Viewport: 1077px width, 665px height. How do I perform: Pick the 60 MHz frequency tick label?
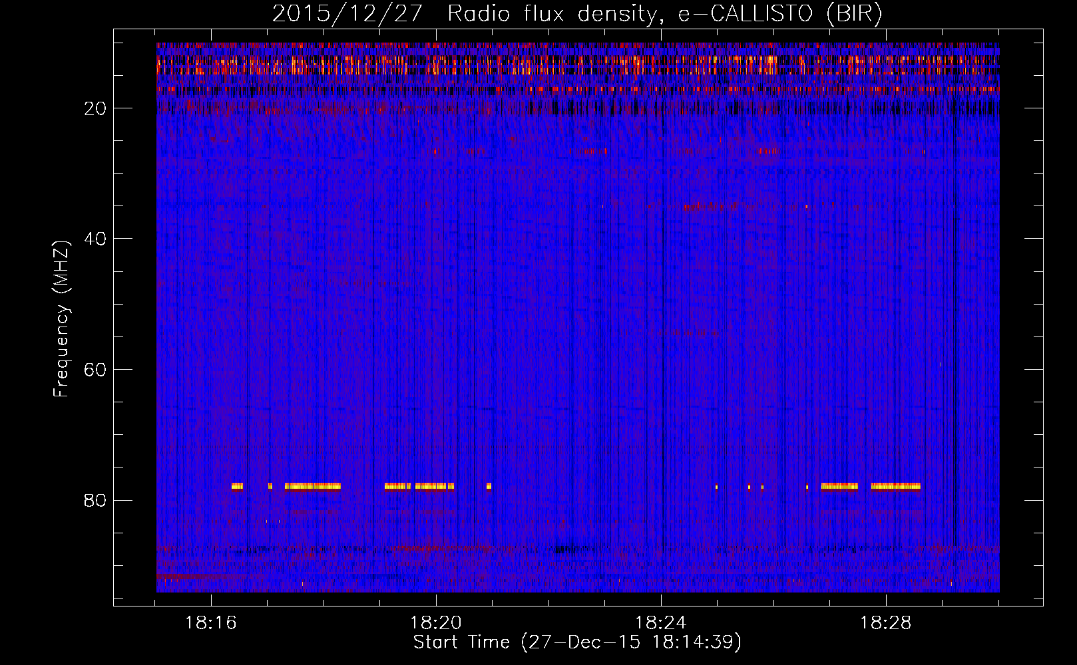(95, 370)
